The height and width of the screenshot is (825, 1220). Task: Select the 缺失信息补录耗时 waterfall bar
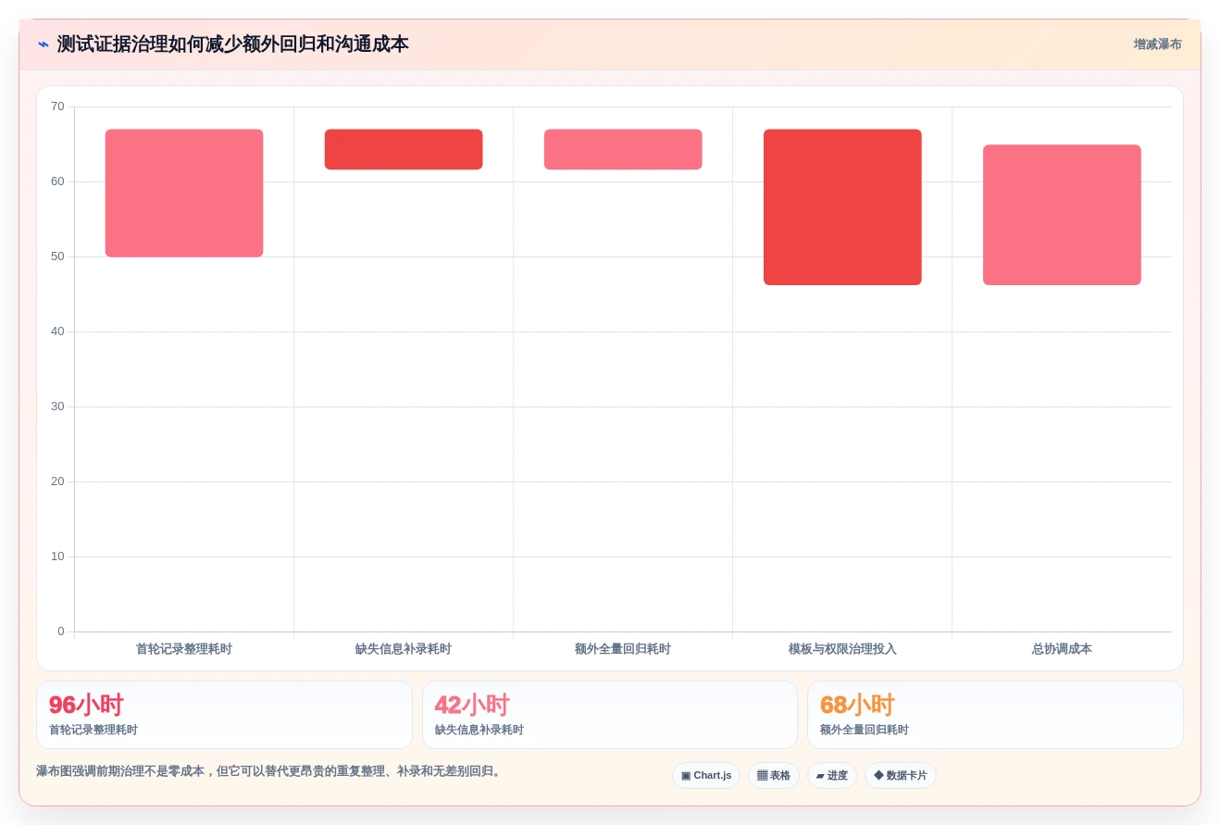tap(404, 150)
